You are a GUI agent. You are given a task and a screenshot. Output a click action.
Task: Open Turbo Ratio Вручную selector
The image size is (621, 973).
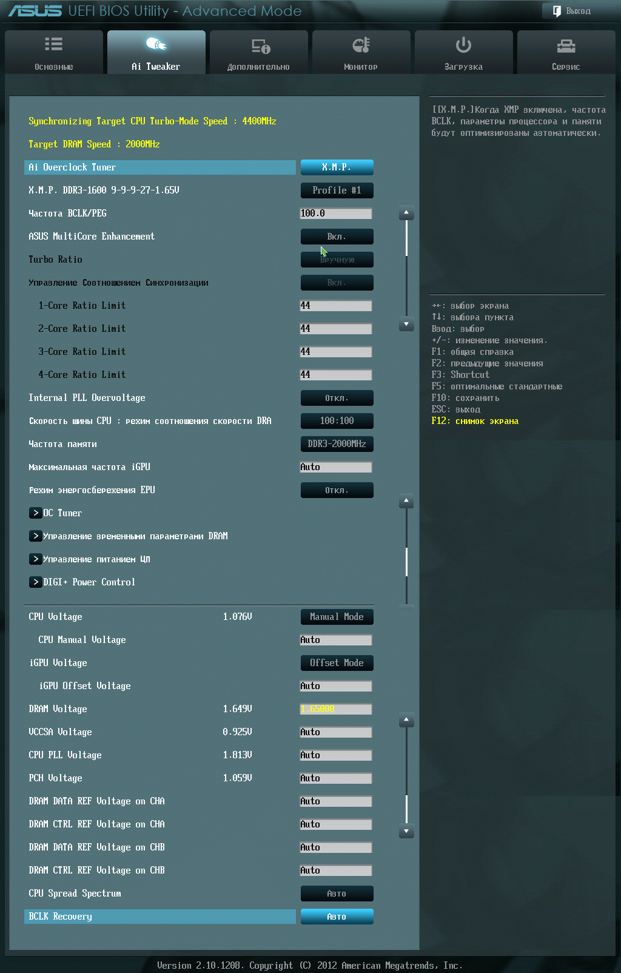coord(337,260)
